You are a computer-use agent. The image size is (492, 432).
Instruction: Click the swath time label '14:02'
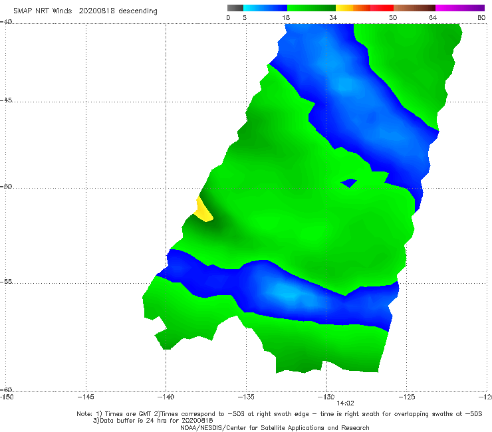click(x=345, y=403)
